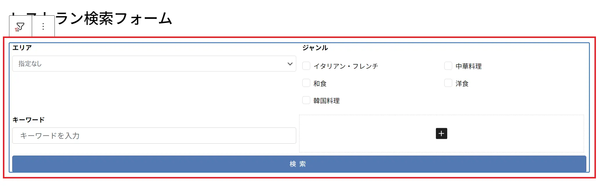Viewport: 600px width, 188px height.
Task: Click the 和食 option text
Action: tap(320, 84)
